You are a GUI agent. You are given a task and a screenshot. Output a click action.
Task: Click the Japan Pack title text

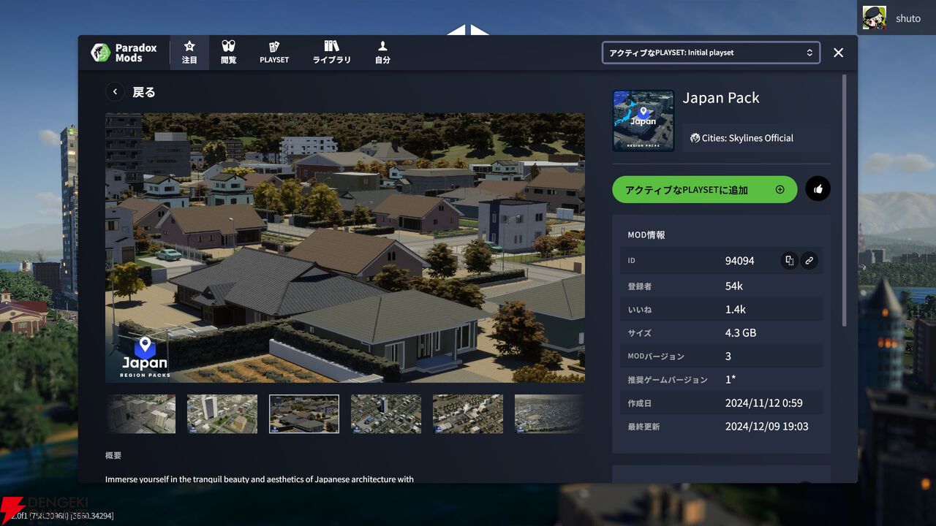pyautogui.click(x=721, y=98)
